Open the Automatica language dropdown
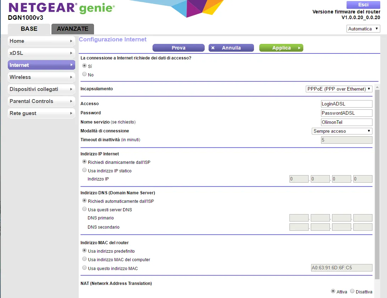 click(363, 29)
